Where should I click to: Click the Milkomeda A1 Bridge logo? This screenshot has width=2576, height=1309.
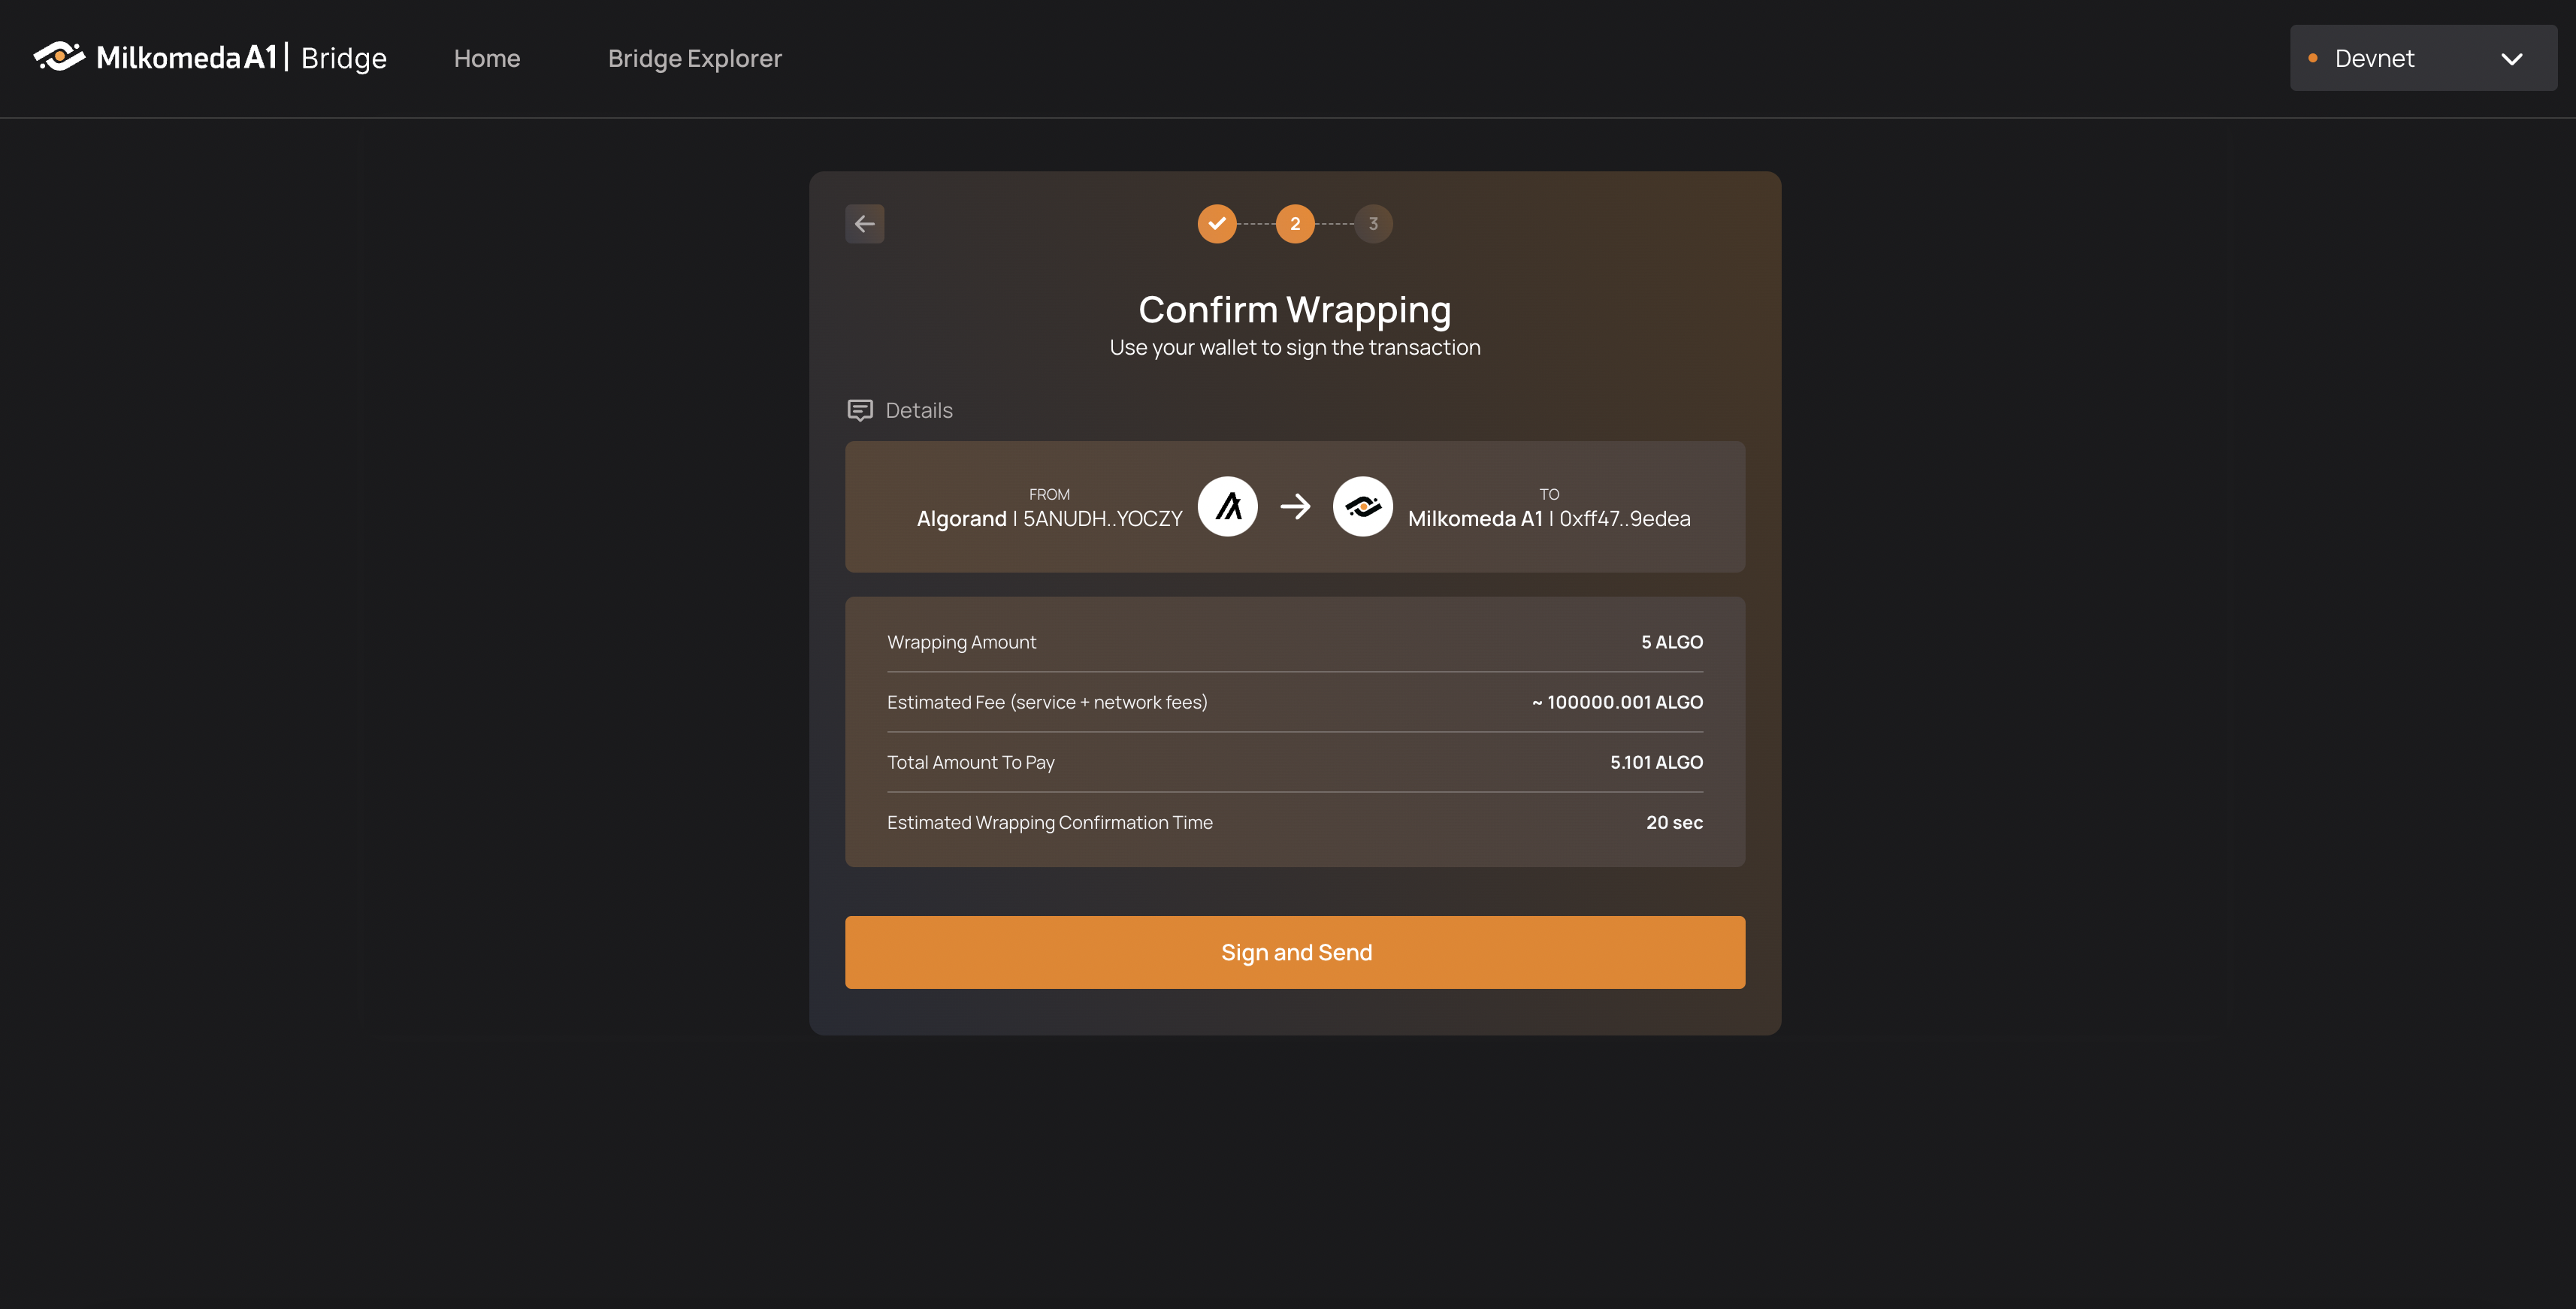click(210, 58)
